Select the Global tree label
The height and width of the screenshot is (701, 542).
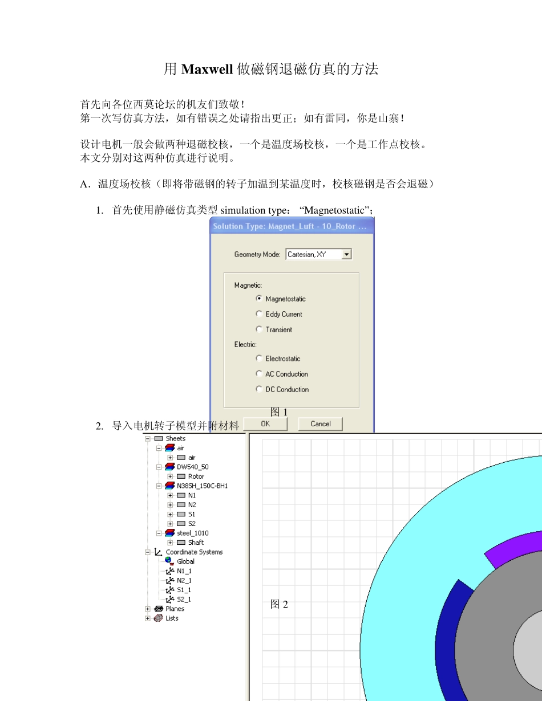[x=185, y=561]
